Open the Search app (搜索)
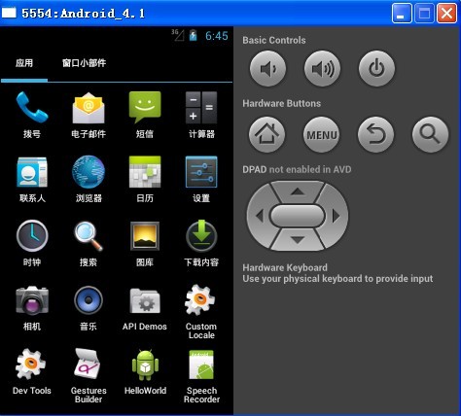Screen dimensions: 461x416 [89, 243]
